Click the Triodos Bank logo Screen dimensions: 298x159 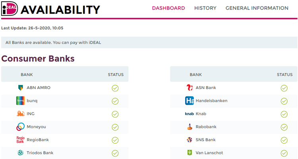tap(21, 153)
